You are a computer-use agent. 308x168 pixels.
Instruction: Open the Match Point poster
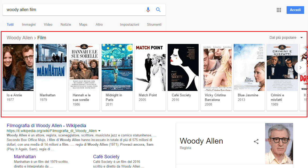coord(150,68)
